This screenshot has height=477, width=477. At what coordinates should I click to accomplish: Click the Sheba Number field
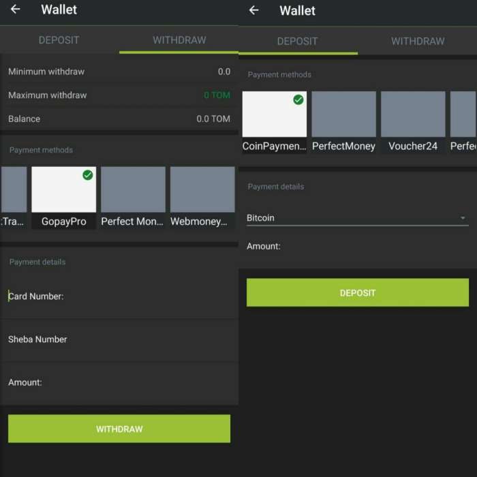pyautogui.click(x=119, y=339)
